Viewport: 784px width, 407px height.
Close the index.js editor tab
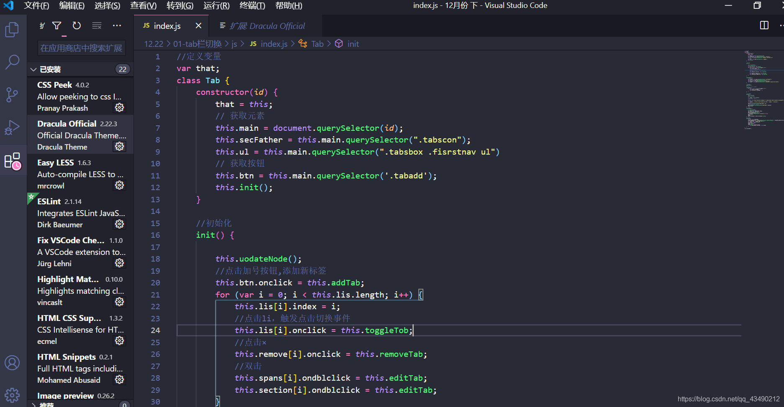click(x=198, y=26)
